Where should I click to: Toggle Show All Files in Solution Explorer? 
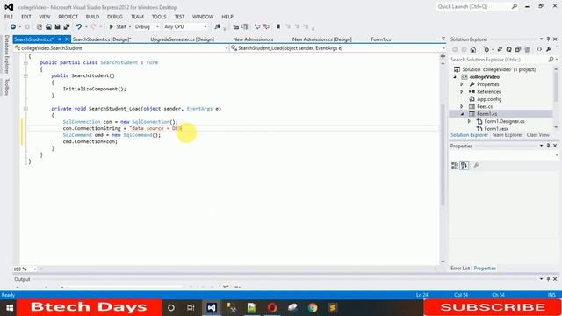click(527, 49)
